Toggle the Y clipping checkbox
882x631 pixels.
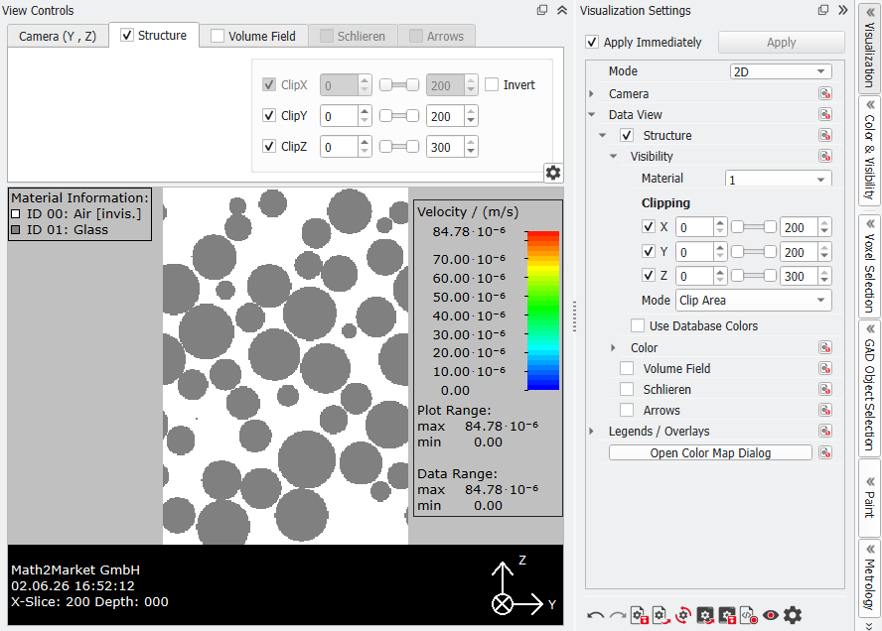point(648,251)
